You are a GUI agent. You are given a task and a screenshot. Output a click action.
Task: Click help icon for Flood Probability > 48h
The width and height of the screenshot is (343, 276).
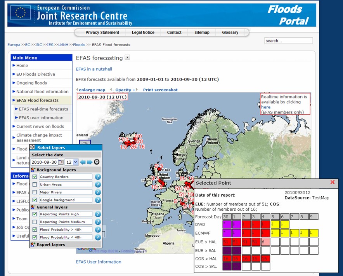98,229
